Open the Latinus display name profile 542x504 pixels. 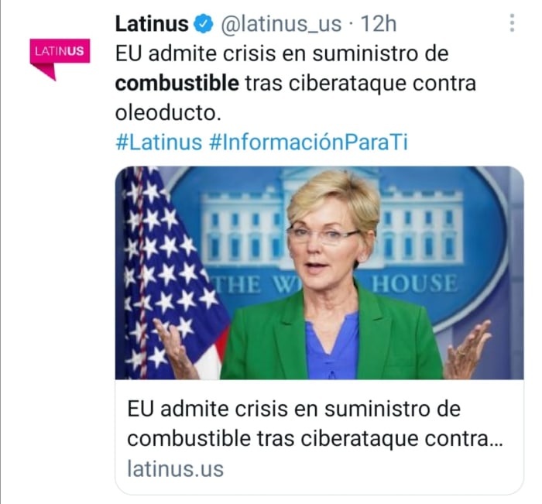pos(152,24)
